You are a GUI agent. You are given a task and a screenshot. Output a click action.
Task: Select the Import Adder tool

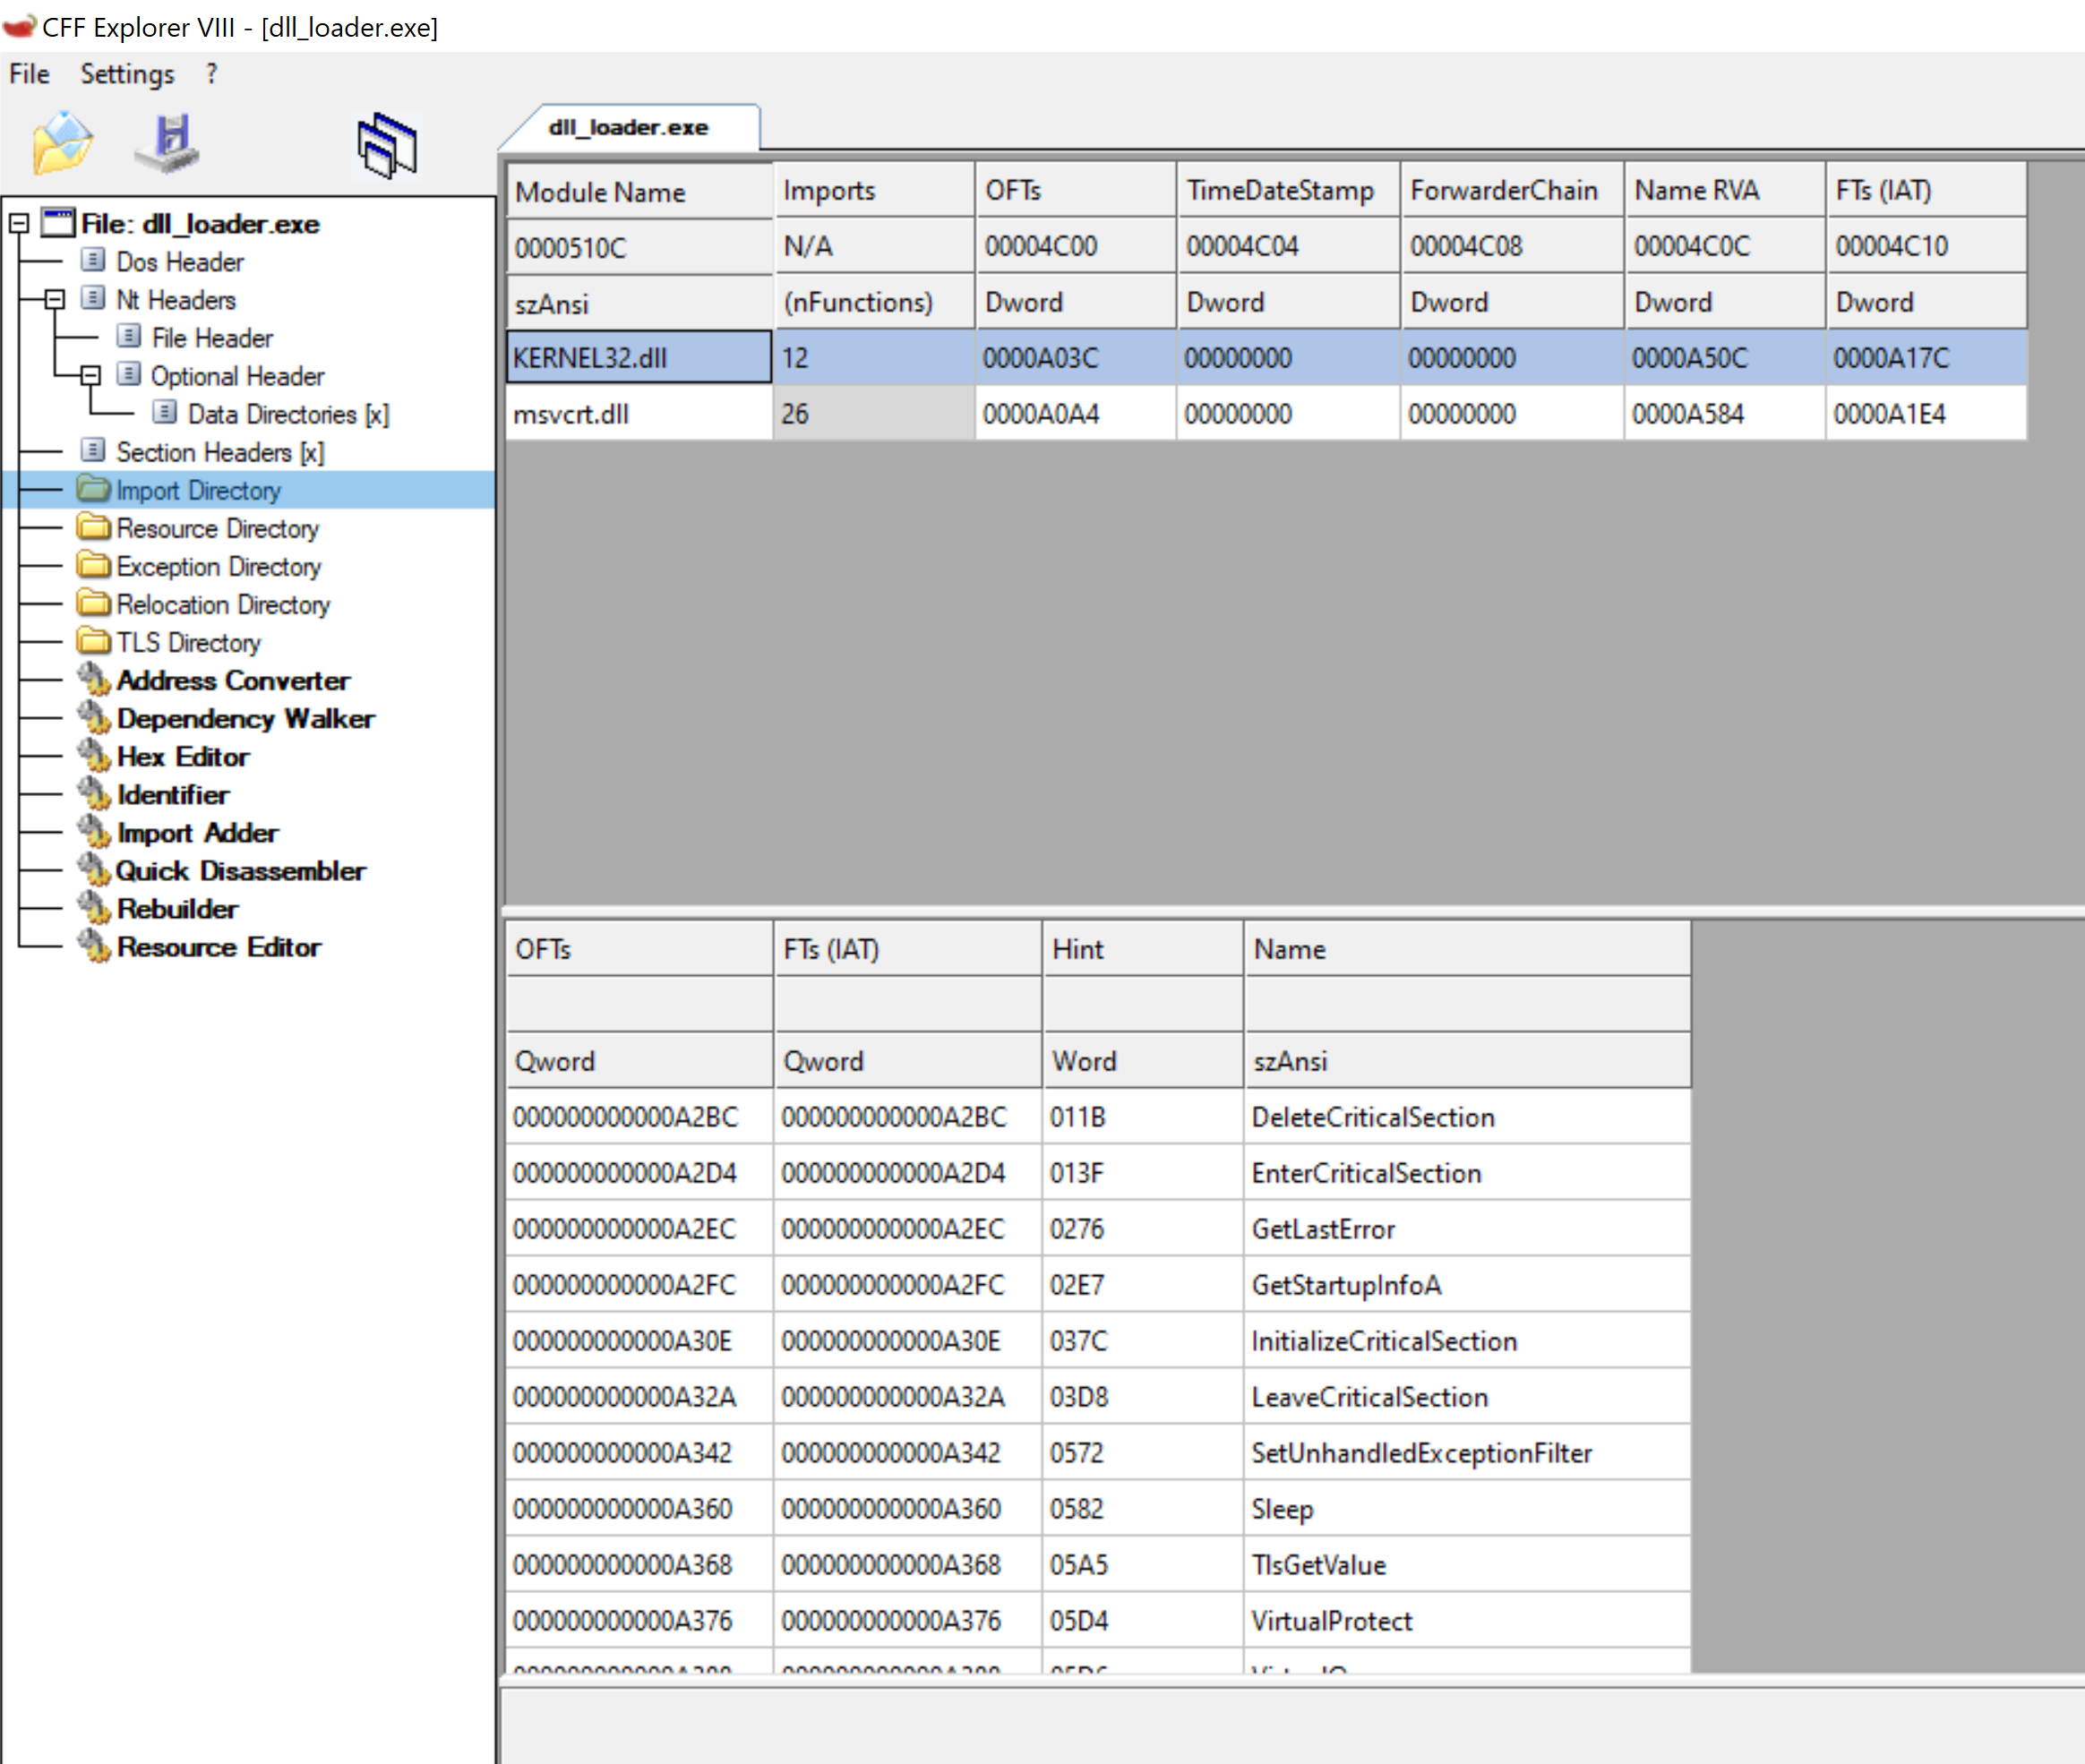pos(197,833)
